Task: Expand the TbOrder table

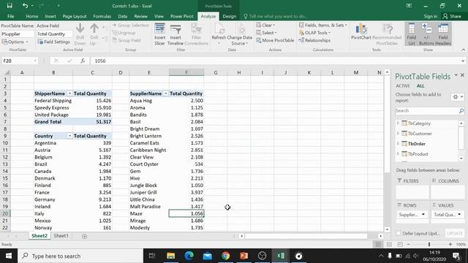Action: pos(398,143)
